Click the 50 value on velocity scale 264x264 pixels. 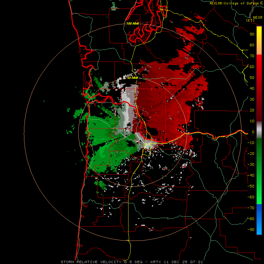tap(252, 78)
